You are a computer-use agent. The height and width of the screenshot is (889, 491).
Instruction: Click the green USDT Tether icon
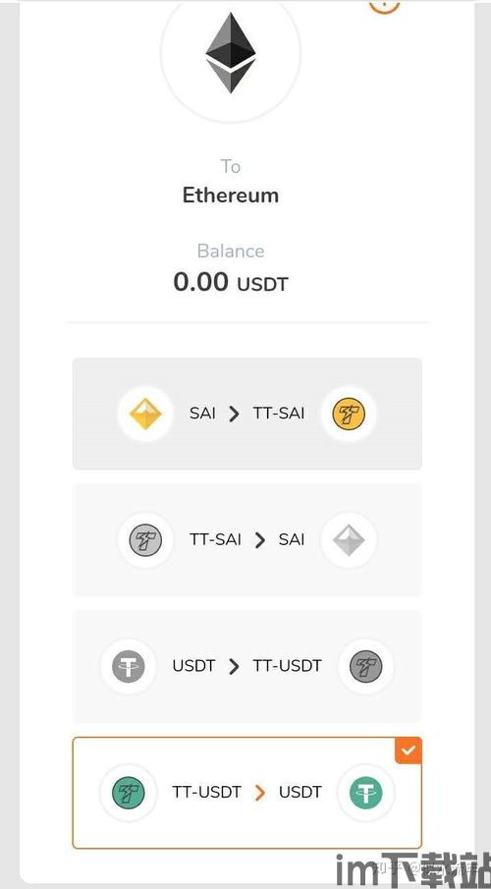click(x=365, y=792)
